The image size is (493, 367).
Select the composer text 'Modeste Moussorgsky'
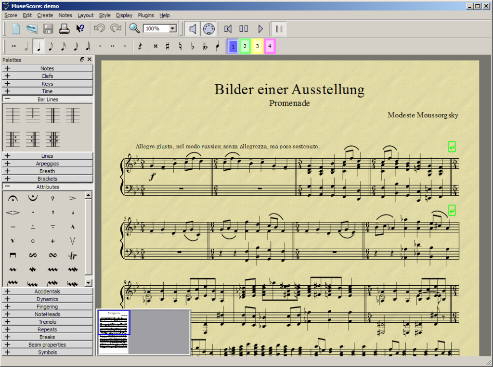423,115
